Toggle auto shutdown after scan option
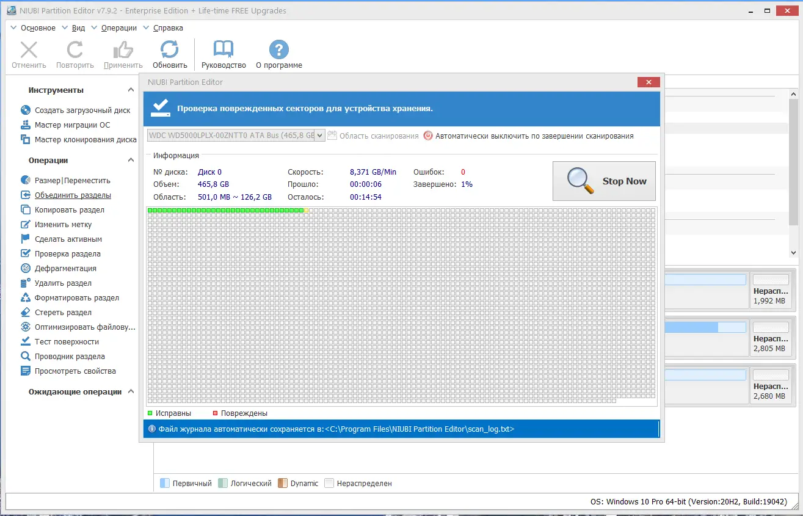The height and width of the screenshot is (516, 803). tap(529, 136)
